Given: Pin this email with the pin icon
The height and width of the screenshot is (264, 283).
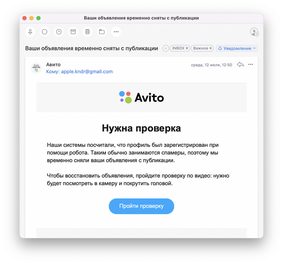Looking at the screenshot, I should (30, 32).
